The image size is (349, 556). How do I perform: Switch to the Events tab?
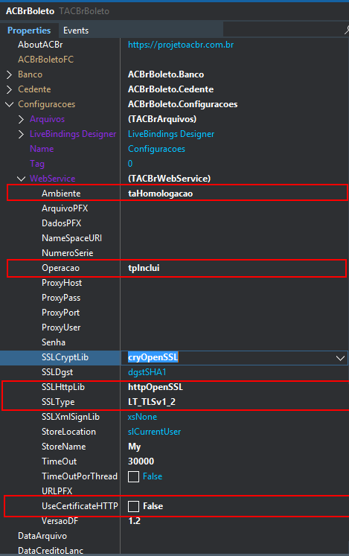coord(76,31)
